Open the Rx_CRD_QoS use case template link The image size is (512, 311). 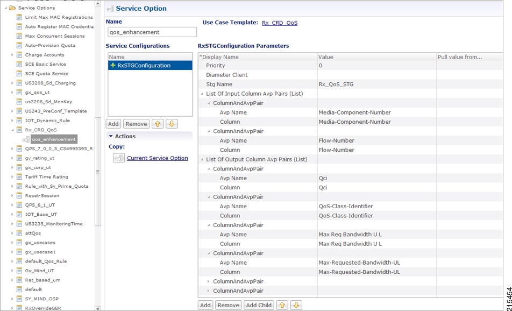[x=280, y=23]
